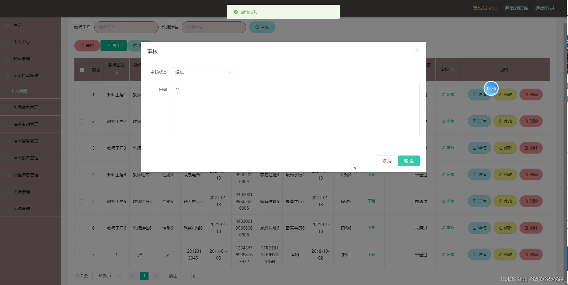Open the 10条/页 page size dropdown

[x=107, y=276]
